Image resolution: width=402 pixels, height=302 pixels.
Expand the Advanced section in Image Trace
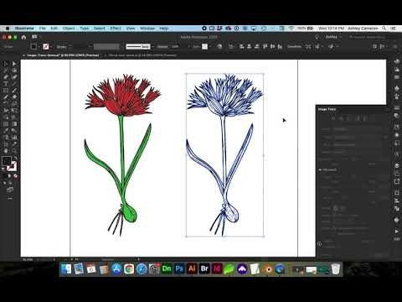click(x=320, y=169)
